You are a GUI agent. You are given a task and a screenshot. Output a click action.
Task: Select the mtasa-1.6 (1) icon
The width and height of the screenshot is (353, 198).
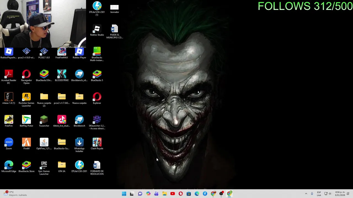pyautogui.click(x=9, y=98)
